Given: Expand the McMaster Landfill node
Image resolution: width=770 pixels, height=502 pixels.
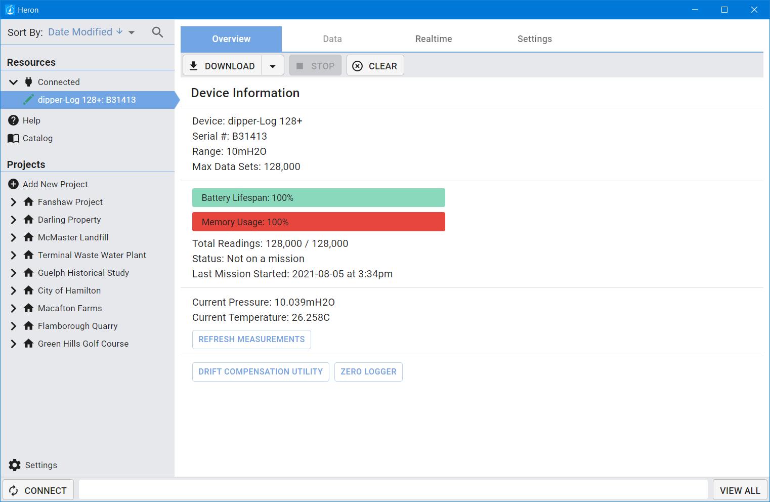Looking at the screenshot, I should [14, 237].
